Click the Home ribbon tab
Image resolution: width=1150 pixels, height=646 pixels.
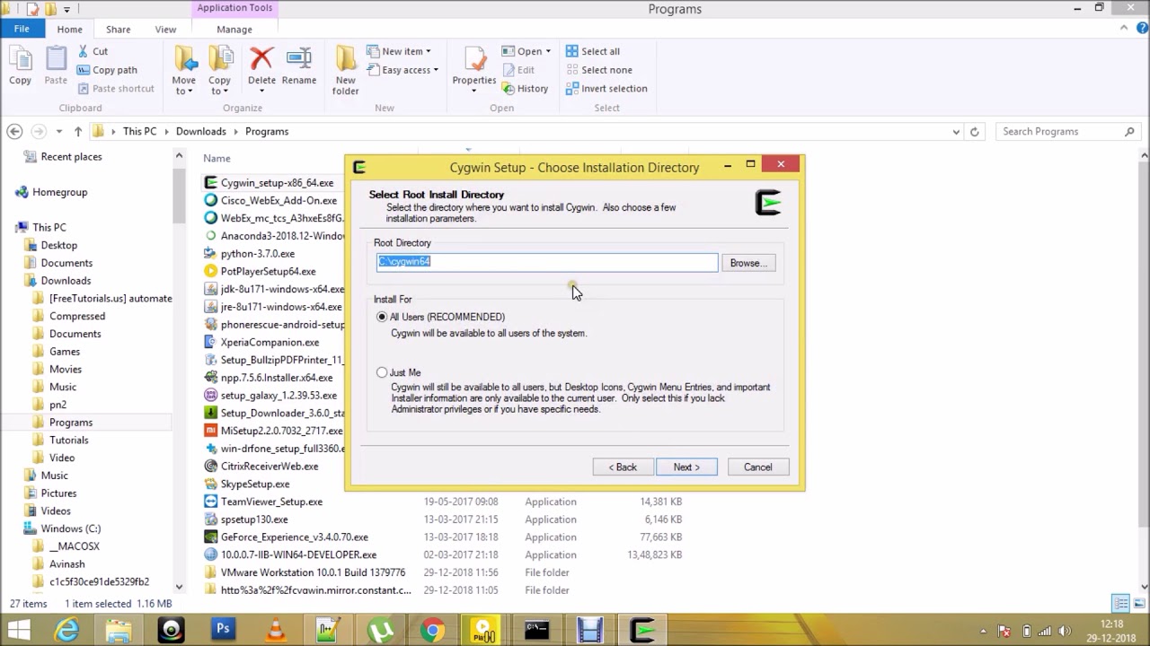click(x=69, y=29)
